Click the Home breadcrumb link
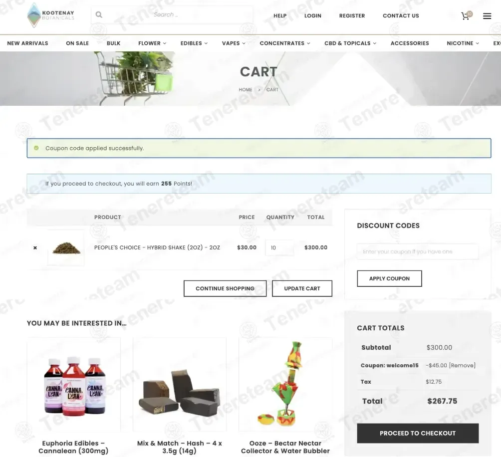501x457 pixels. click(x=246, y=90)
